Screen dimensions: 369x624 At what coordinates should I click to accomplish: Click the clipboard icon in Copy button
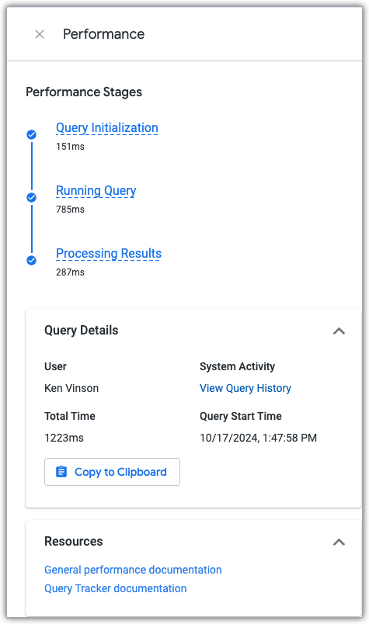[x=61, y=472]
